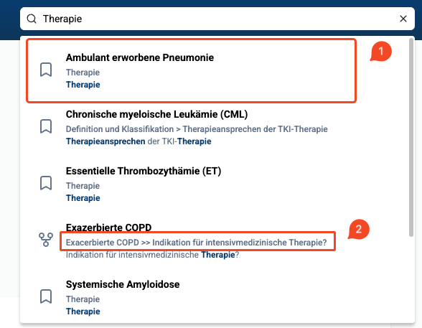
Task: Click bookmark icon beside Essentielle Thrombozythämie
Action: [x=46, y=183]
